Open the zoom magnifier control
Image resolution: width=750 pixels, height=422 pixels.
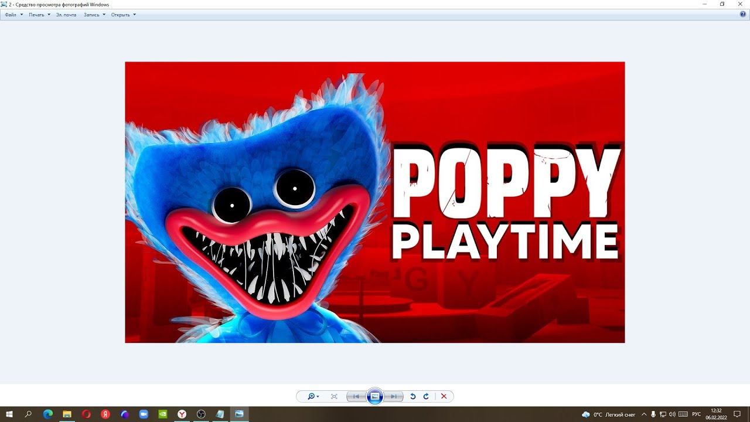pos(313,397)
